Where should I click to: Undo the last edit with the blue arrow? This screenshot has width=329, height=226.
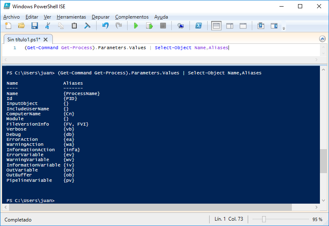point(105,26)
